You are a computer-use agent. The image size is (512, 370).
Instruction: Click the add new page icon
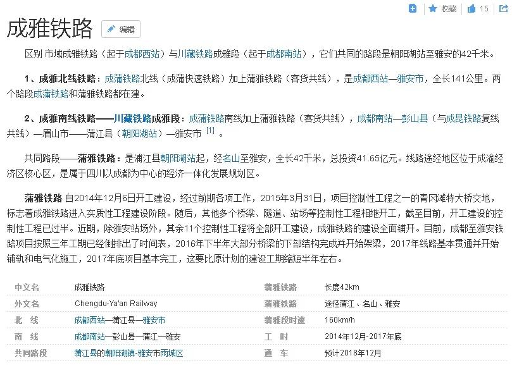pos(412,9)
